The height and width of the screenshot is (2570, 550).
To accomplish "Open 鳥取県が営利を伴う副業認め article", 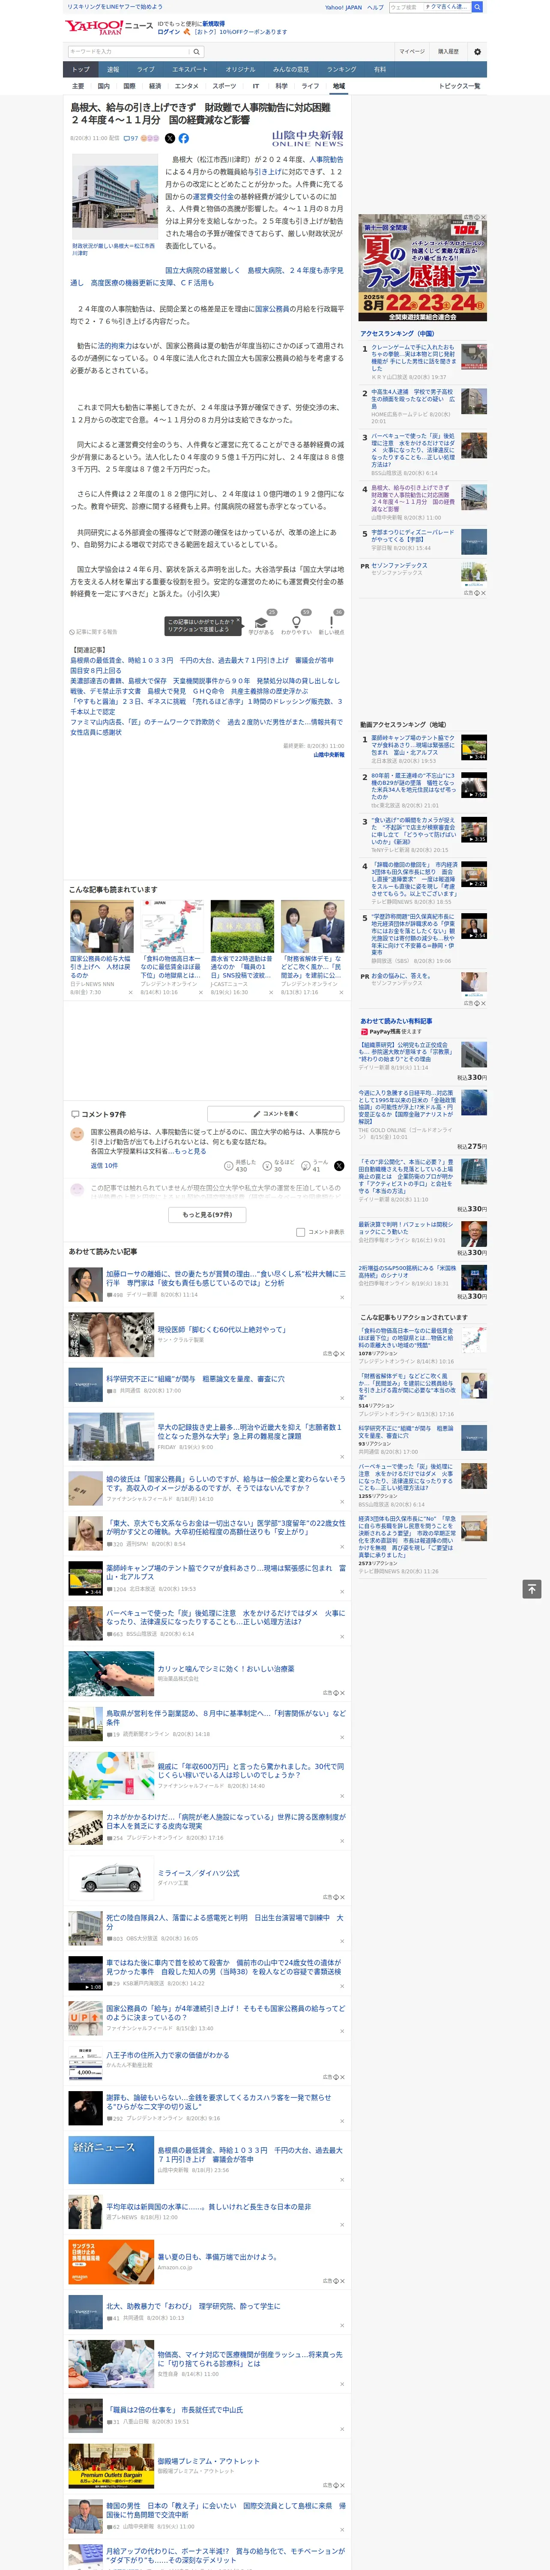I will pos(226,1717).
